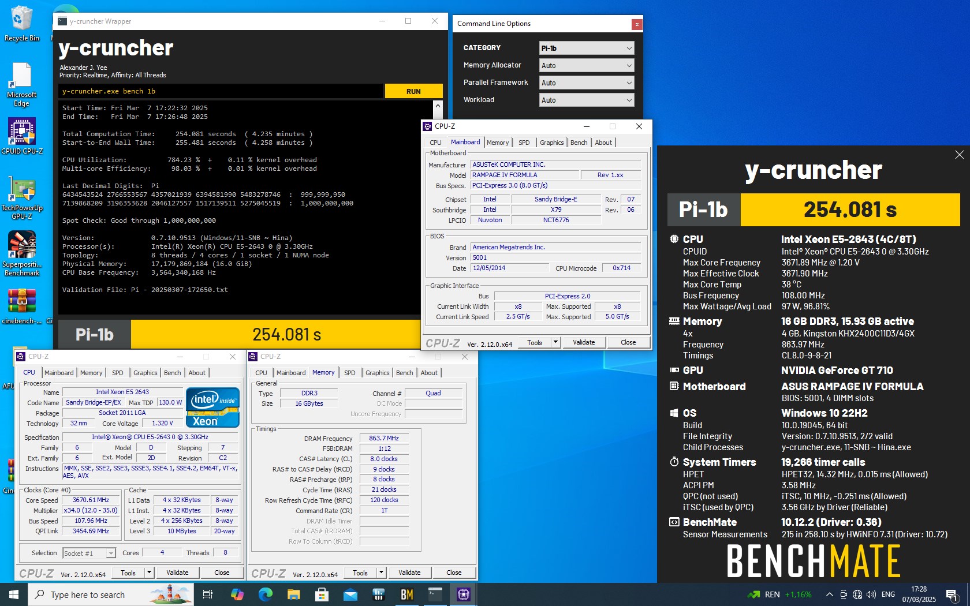Image resolution: width=970 pixels, height=606 pixels.
Task: Expand the Tools arrow in the Memory CPU-Z window
Action: pos(381,573)
